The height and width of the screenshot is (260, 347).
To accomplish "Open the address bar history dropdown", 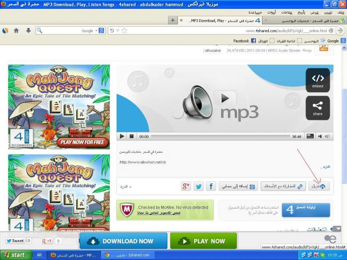I will 118,31.
